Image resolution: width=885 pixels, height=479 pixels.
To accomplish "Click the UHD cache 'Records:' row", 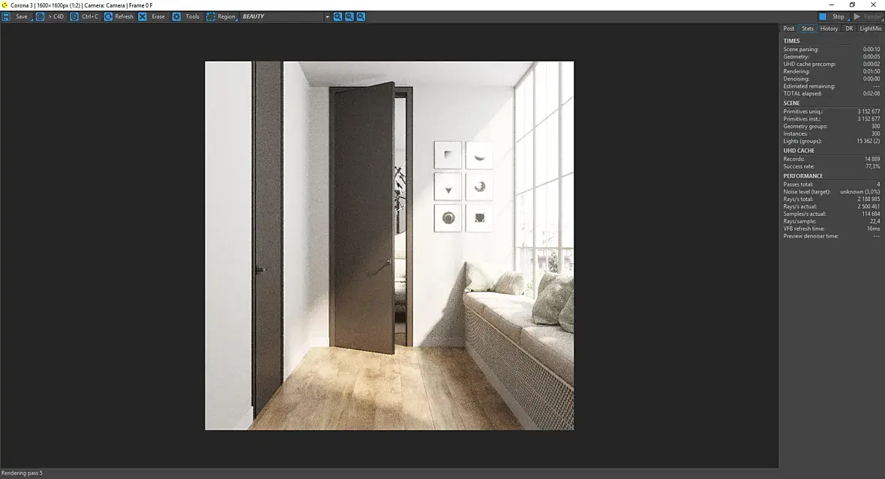I will [832, 159].
